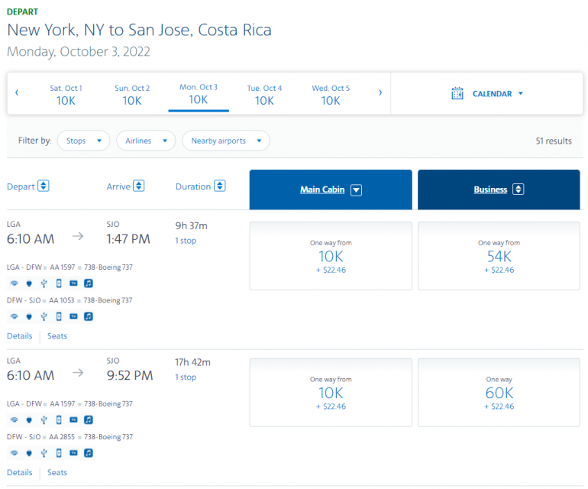The image size is (588, 489).
Task: Click Wi-Fi icon under first flight's AA 1597 segment
Action: [x=14, y=283]
